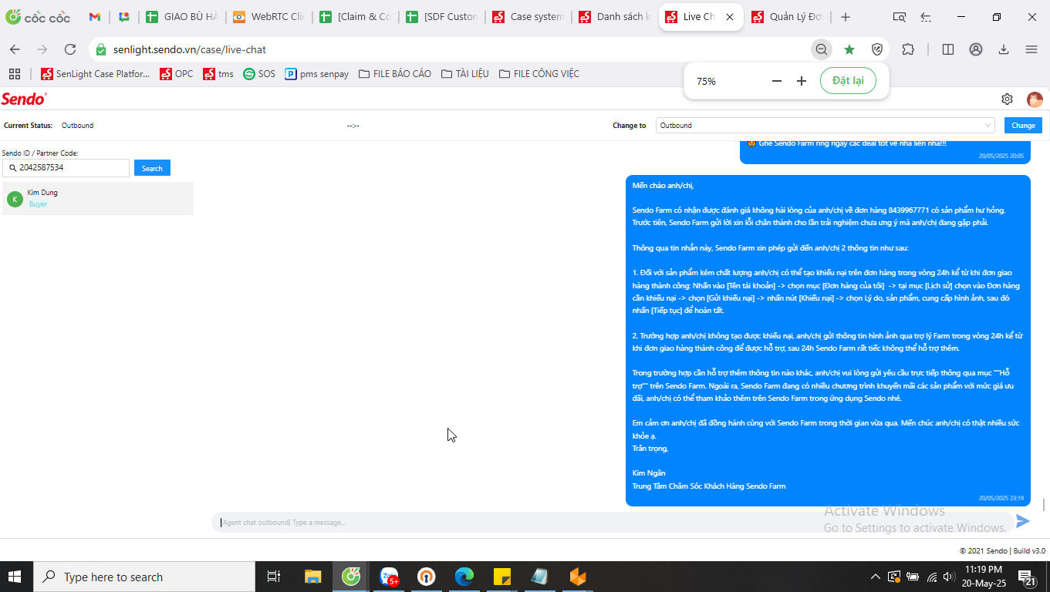
Task: Switch to the [Claim & Co tab
Action: (x=356, y=17)
